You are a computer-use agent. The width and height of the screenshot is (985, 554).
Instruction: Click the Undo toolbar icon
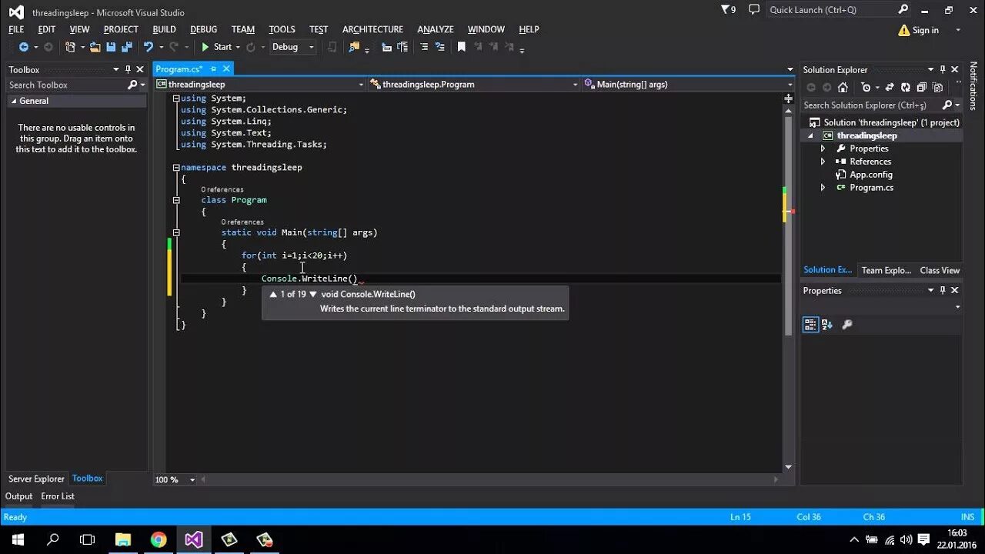coord(149,47)
